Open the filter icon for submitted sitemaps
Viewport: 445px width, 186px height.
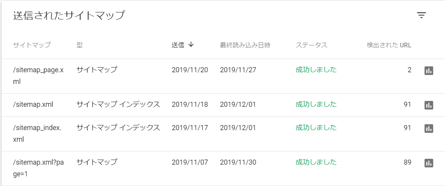[421, 15]
